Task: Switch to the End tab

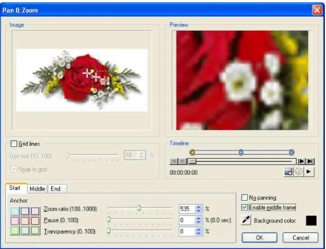Action: point(57,189)
